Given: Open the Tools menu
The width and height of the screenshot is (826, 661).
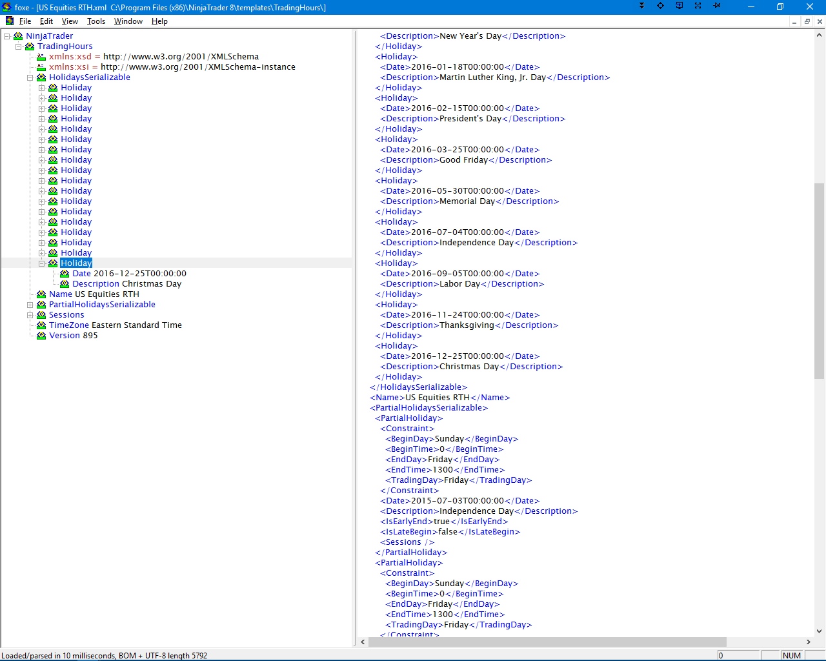Looking at the screenshot, I should tap(96, 21).
